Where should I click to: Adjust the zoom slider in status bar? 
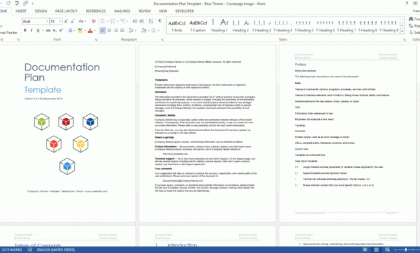pyautogui.click(x=405, y=250)
